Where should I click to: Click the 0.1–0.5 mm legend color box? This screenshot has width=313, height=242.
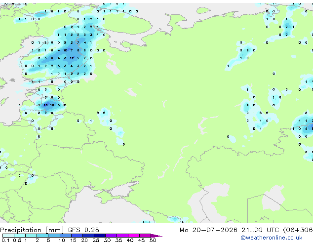(x=8, y=236)
